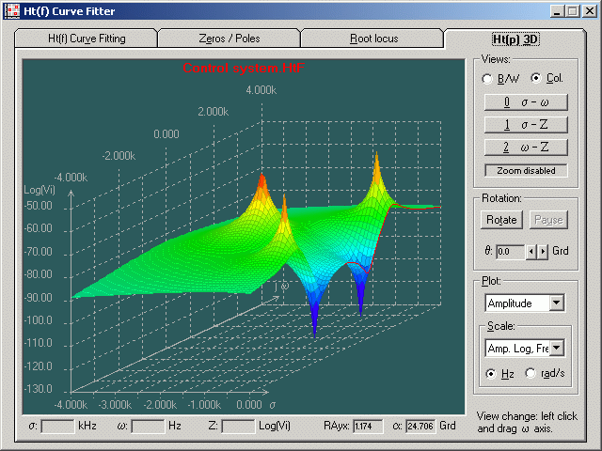Viewport: 602px width, 451px height.
Task: Click the -2.000k σ axis label
Action: point(160,405)
